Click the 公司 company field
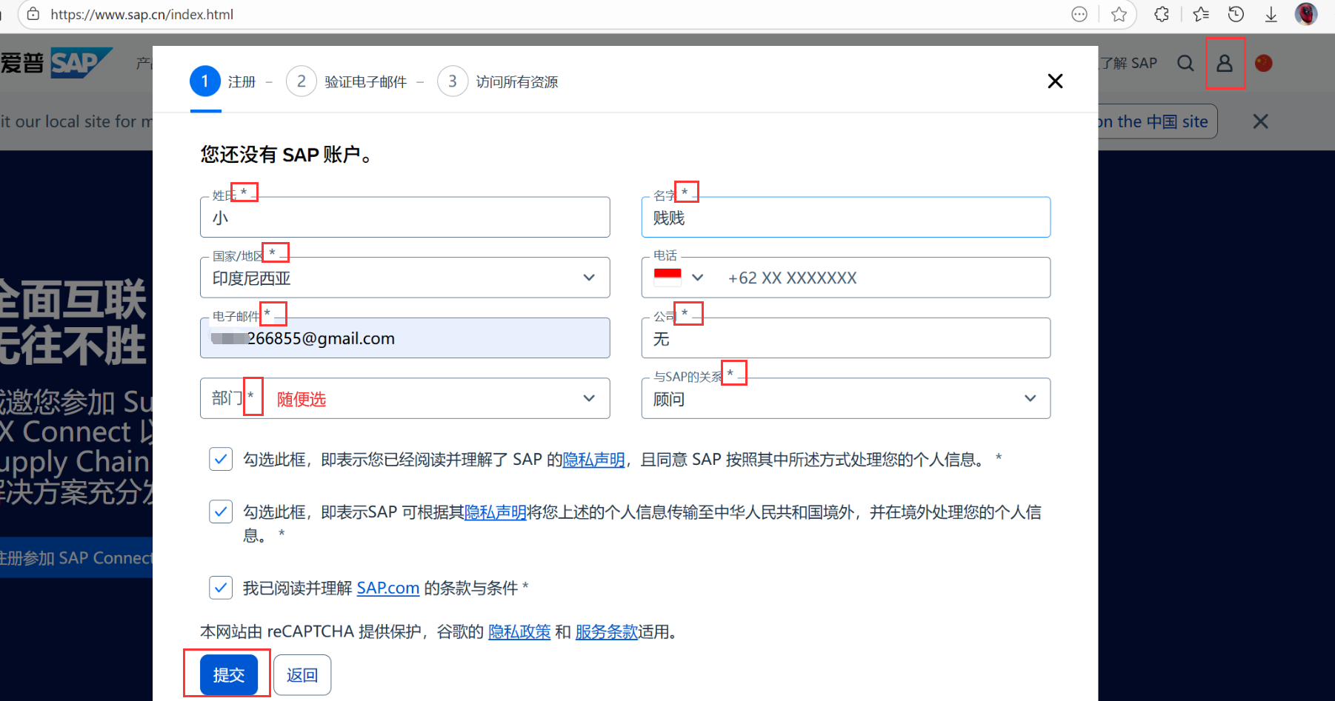This screenshot has height=701, width=1335. (x=845, y=338)
